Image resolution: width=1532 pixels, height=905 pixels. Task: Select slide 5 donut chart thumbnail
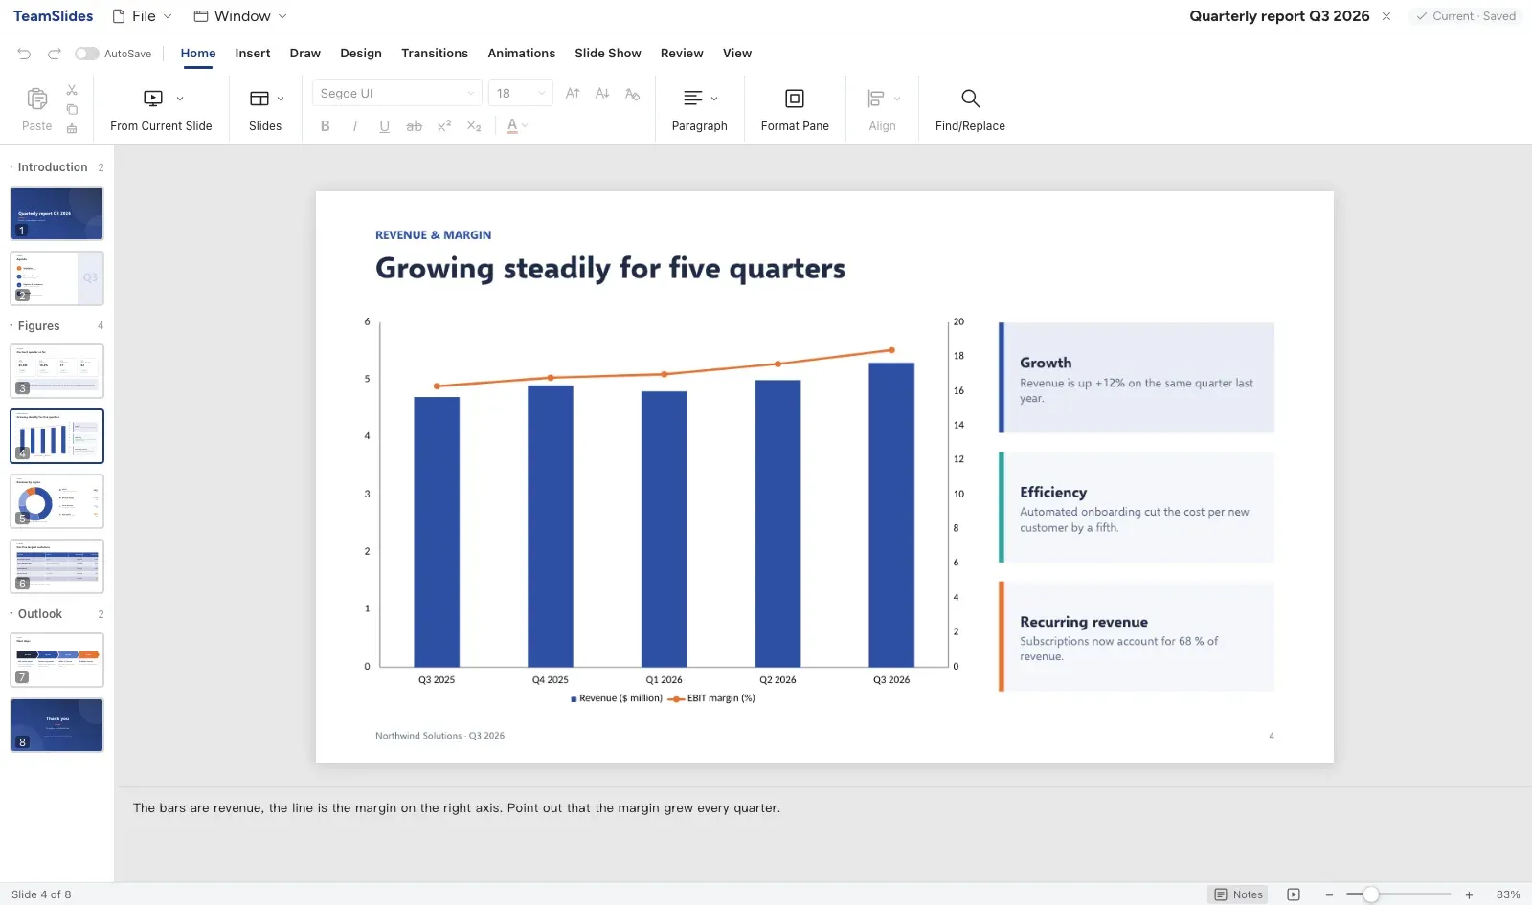(57, 501)
